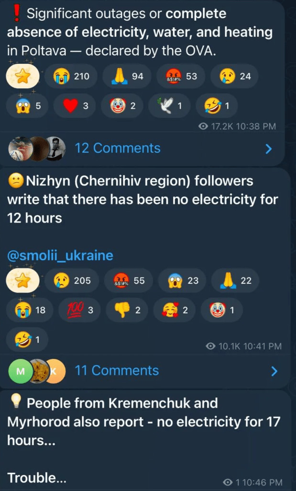Viewport: 296px width, 491px height.
Task: Expand the 11 Comments thread arrow
Action: [x=274, y=371]
